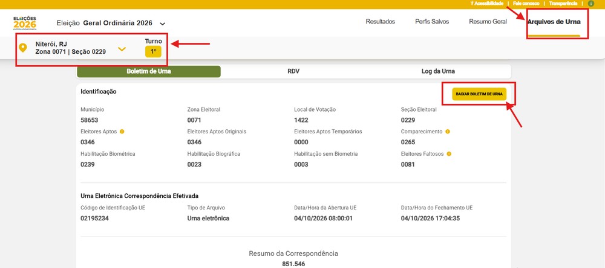Screen dimensions: 605x268
Task: Switch to the Log da Urna tab
Action: [438, 71]
